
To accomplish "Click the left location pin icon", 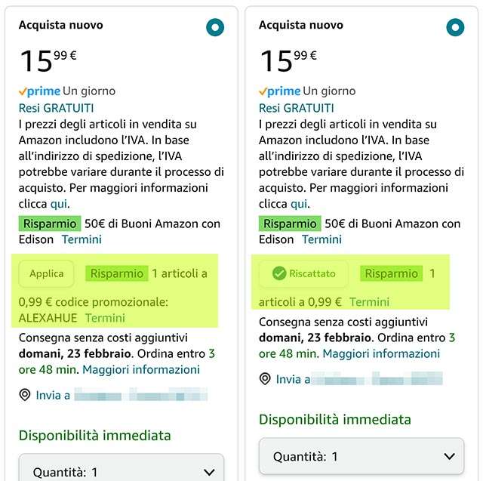I will (x=25, y=395).
